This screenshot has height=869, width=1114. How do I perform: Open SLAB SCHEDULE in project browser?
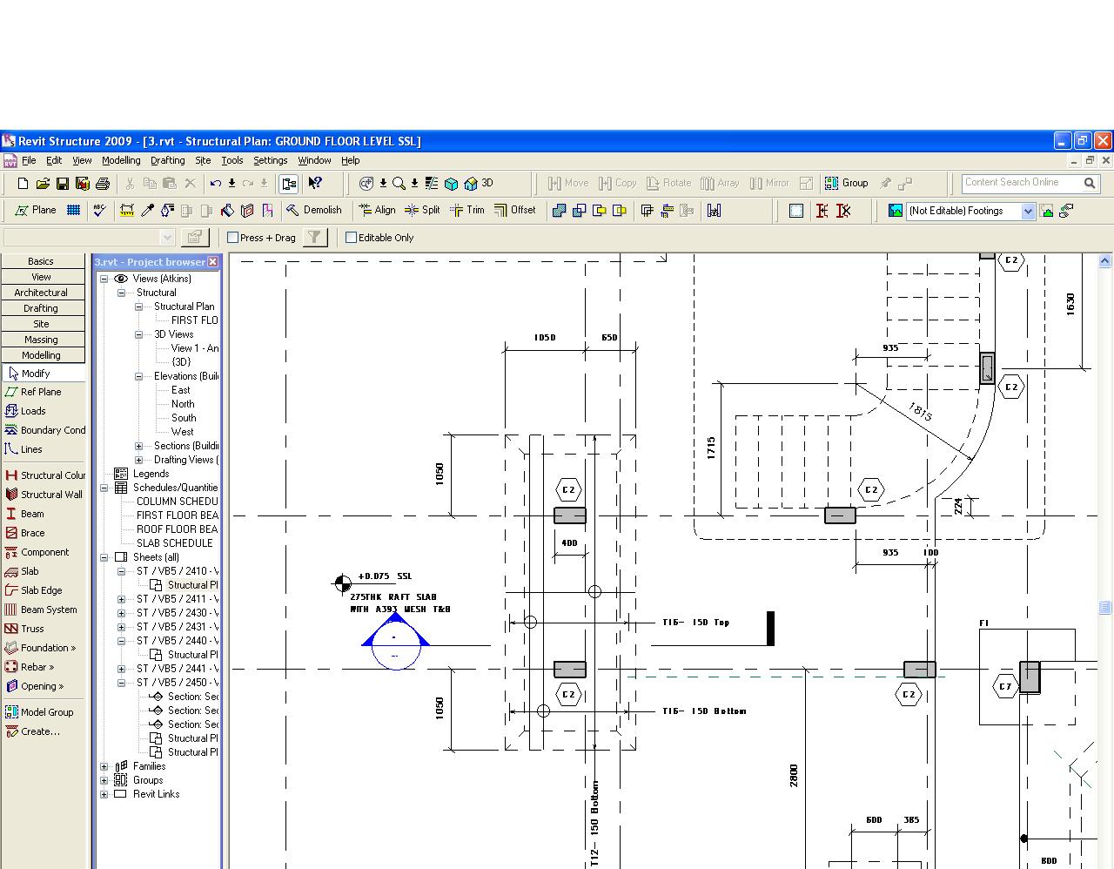174,543
